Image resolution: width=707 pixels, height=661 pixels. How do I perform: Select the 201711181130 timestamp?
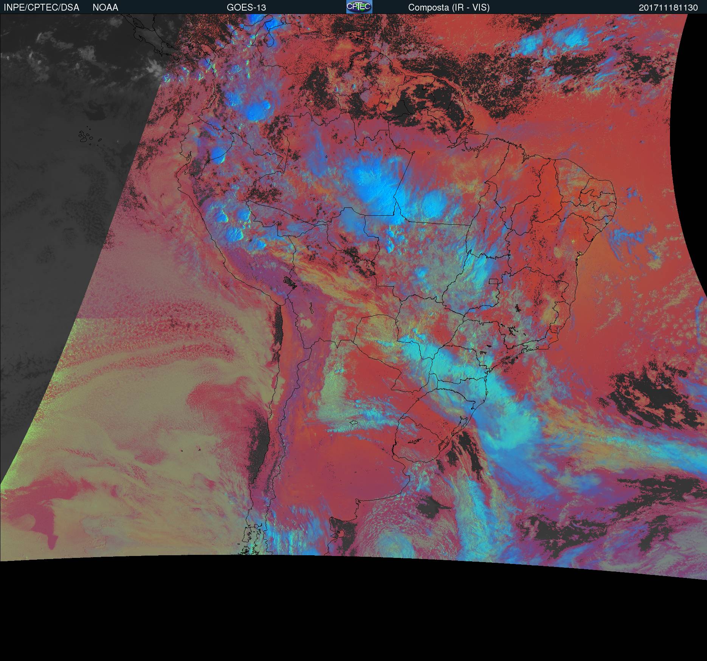click(x=668, y=8)
